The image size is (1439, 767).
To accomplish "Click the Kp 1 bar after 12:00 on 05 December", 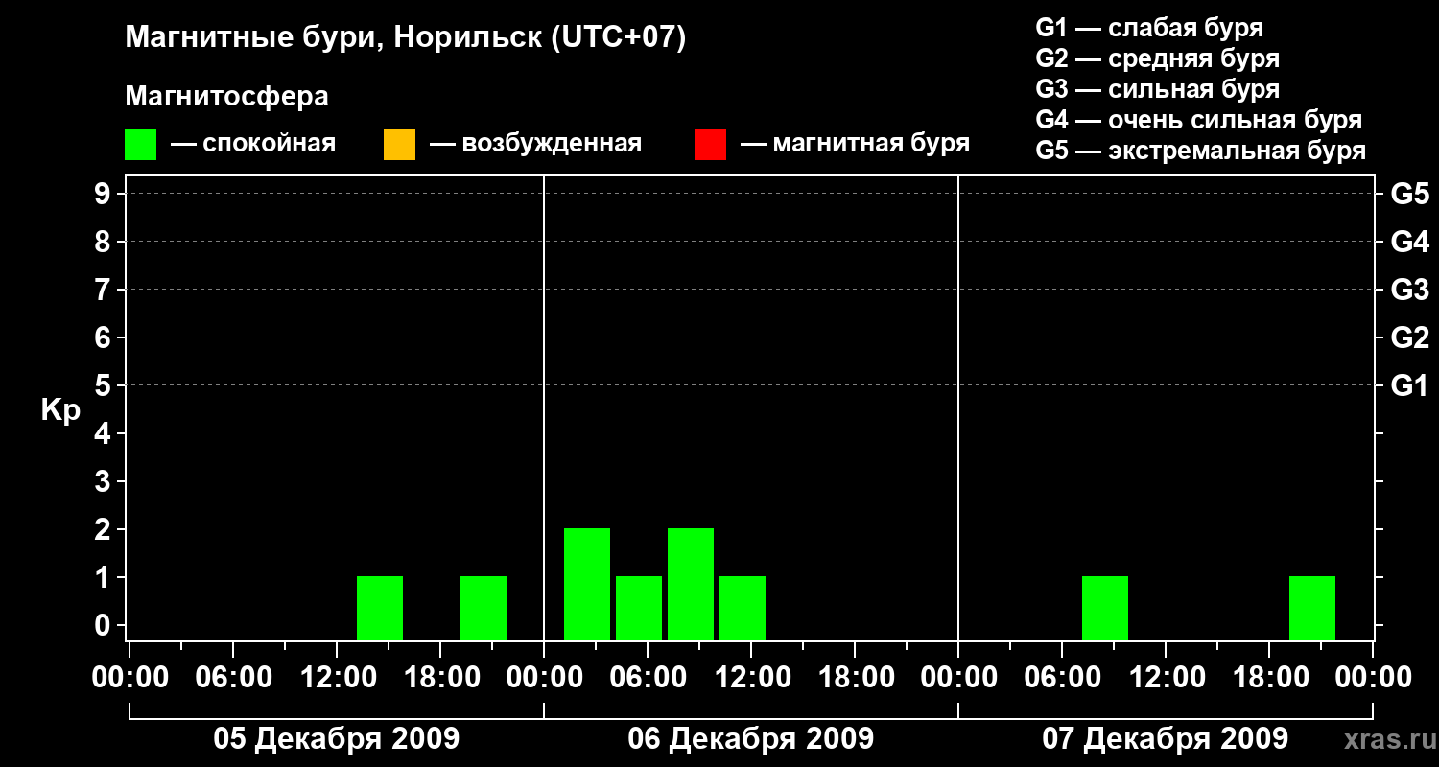I will pos(380,608).
